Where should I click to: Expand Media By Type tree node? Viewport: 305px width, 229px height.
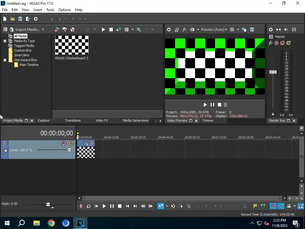pyautogui.click(x=5, y=41)
